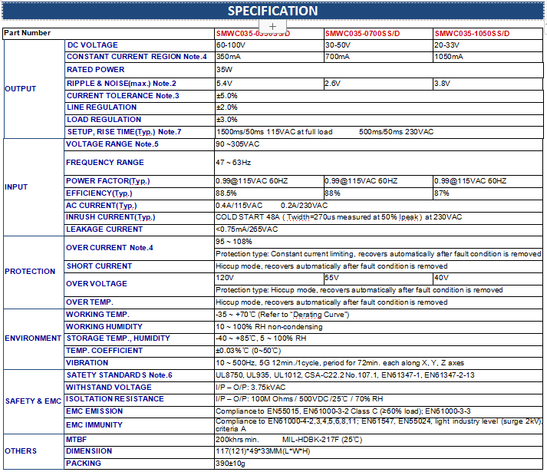Select the INPUT section label cell
This screenshot has width=547, height=472.
click(x=15, y=186)
